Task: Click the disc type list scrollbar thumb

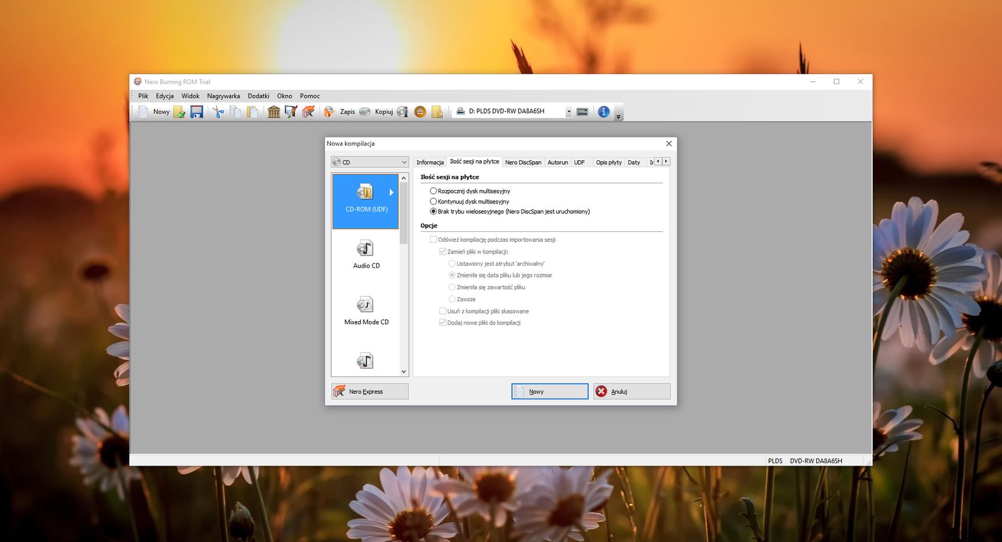Action: tap(404, 213)
